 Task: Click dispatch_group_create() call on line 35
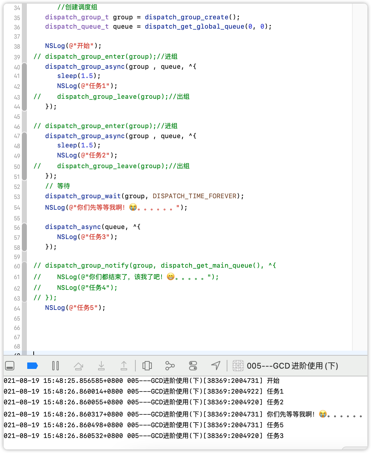point(192,17)
